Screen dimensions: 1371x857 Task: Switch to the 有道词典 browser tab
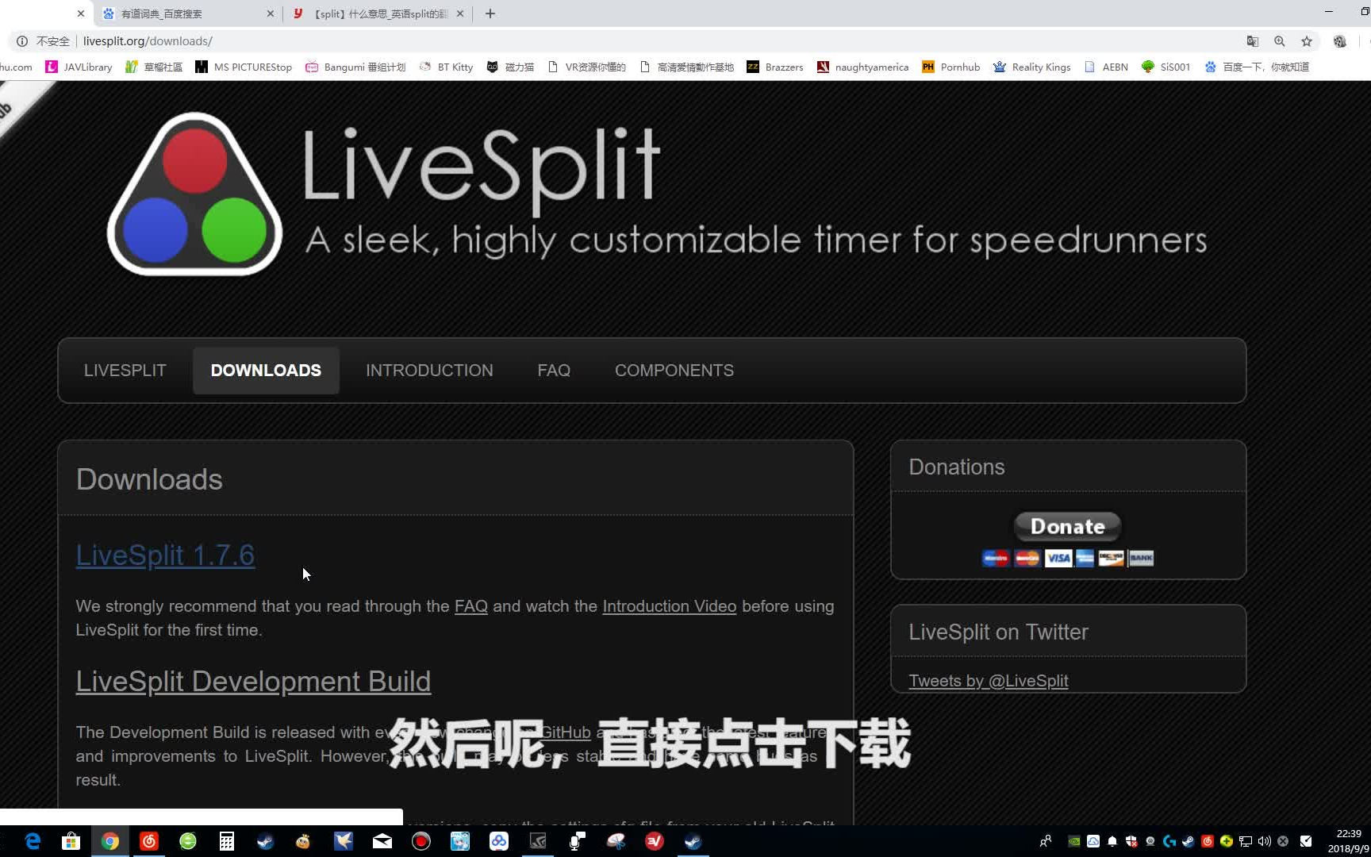163,13
